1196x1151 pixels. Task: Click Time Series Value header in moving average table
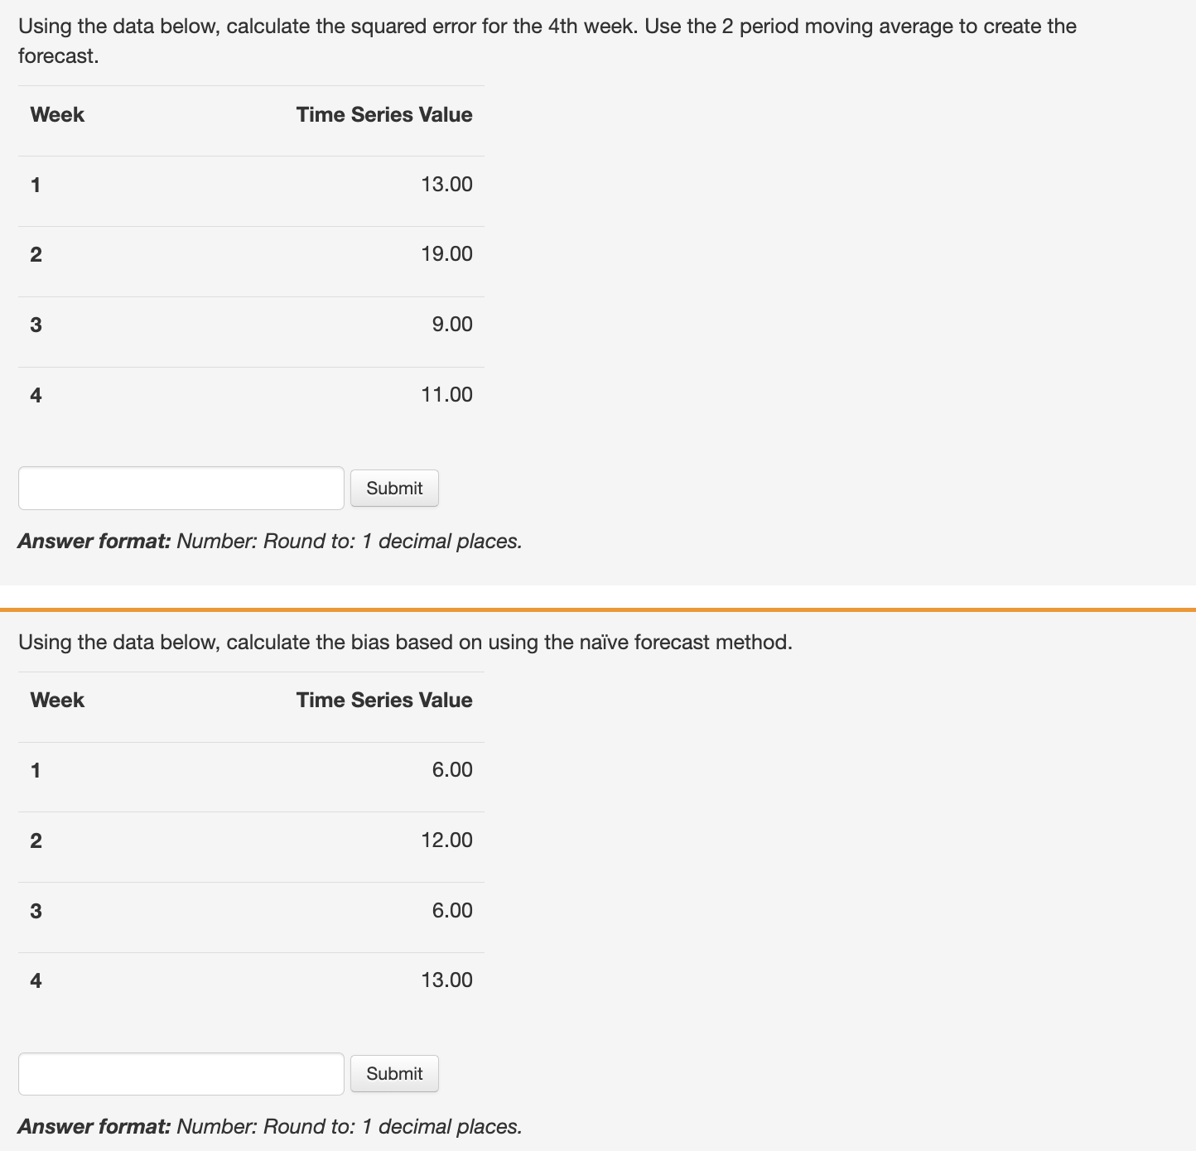[x=384, y=114]
